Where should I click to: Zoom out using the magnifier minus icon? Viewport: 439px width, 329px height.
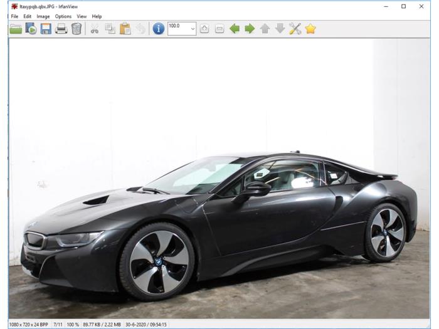tap(219, 29)
